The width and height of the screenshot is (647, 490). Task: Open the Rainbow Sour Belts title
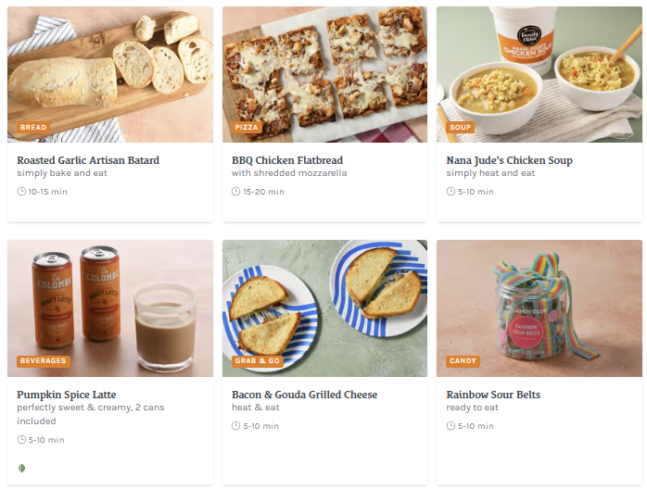(x=493, y=395)
